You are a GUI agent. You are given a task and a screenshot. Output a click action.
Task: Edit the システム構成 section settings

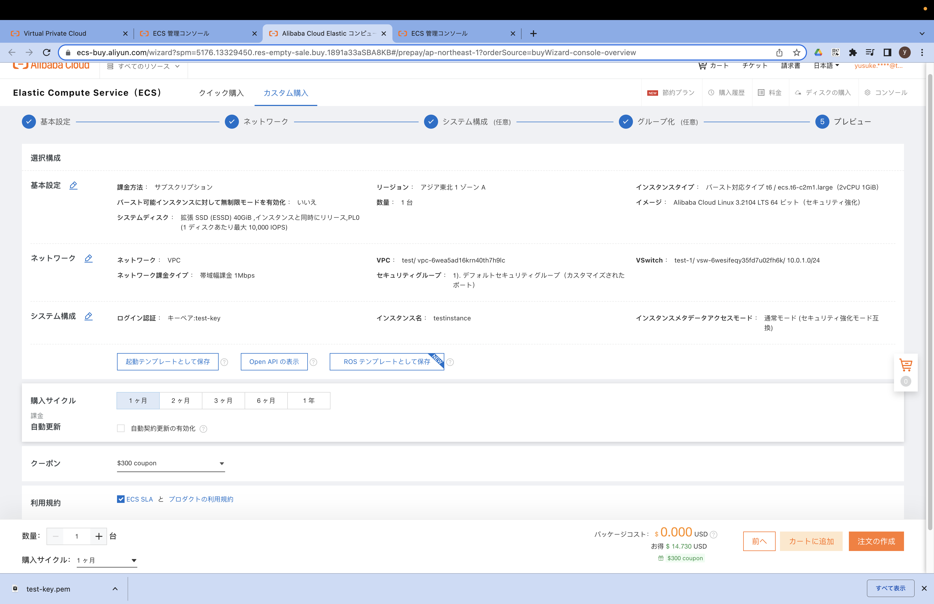(x=89, y=317)
